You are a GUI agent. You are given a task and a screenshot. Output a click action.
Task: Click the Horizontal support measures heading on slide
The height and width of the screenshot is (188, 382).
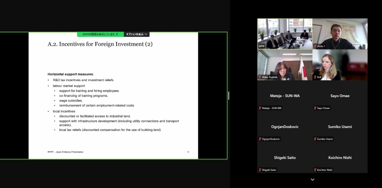tap(70, 74)
